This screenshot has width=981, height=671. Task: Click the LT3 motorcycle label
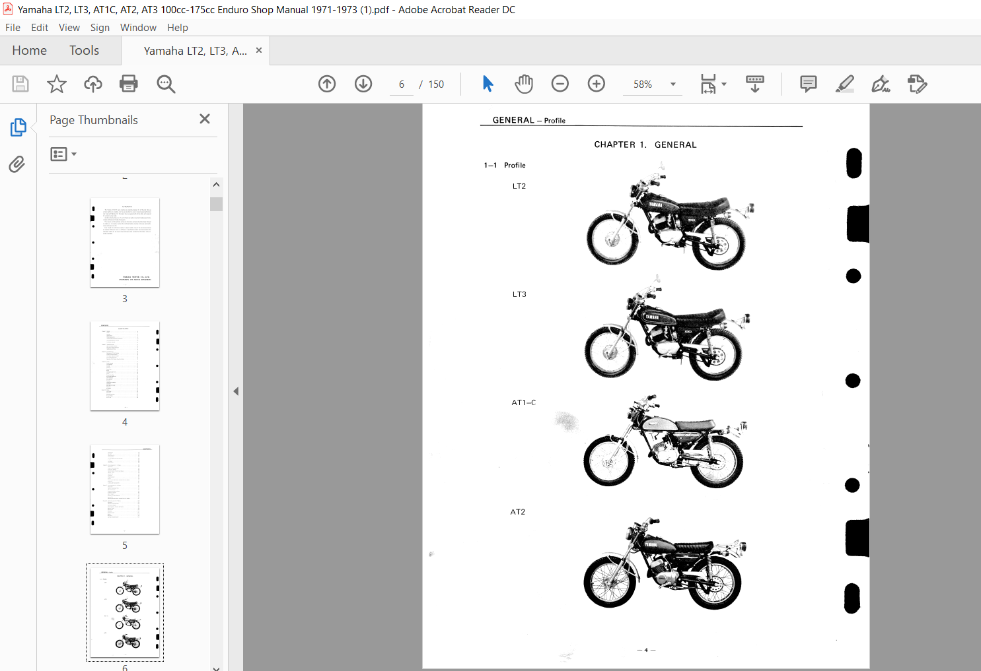point(519,294)
